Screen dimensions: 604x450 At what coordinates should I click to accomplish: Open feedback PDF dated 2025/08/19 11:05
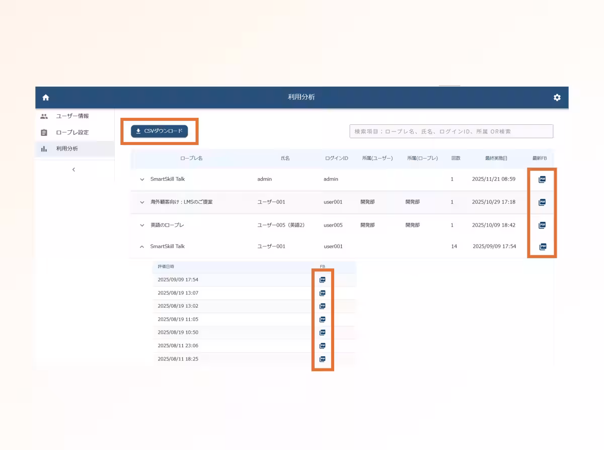point(323,319)
